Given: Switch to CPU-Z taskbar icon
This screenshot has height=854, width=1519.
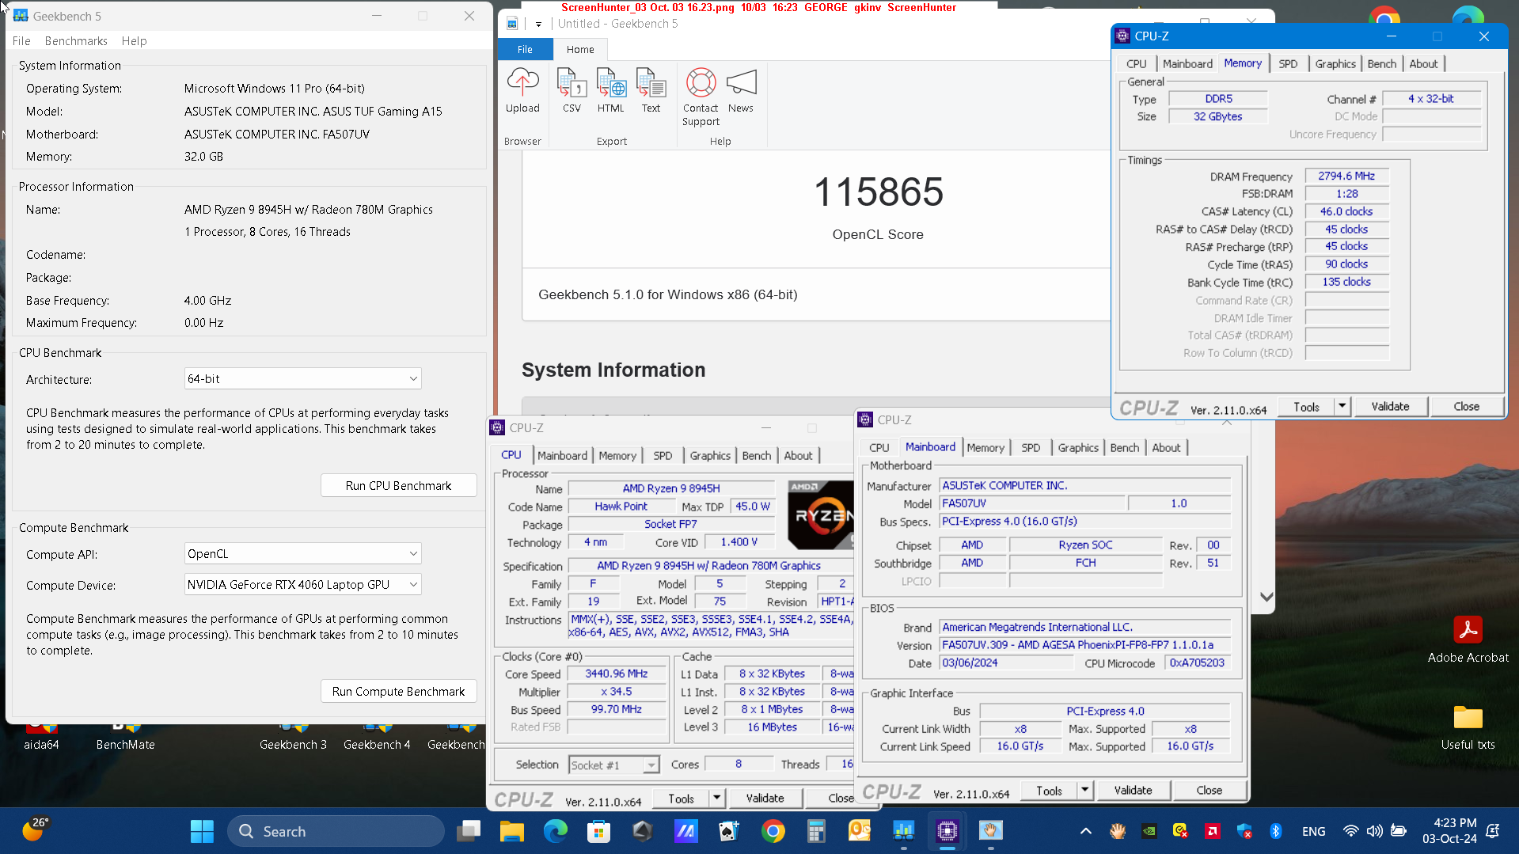Looking at the screenshot, I should (947, 831).
